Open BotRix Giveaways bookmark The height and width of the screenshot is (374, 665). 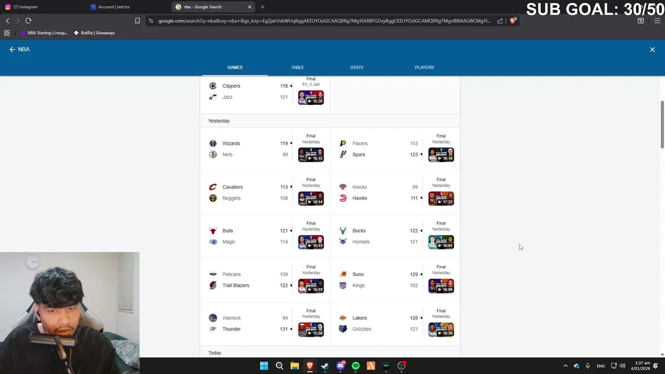94,33
